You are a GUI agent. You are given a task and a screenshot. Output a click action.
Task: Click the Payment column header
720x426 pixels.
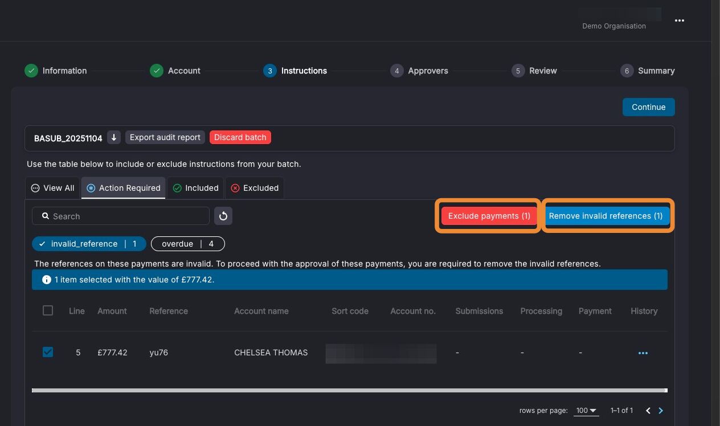(595, 311)
